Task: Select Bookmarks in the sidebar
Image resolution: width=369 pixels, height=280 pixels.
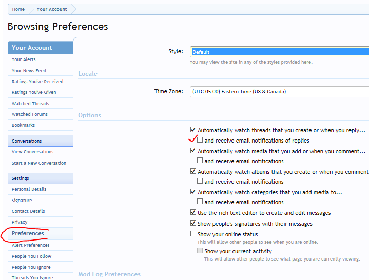Action: pyautogui.click(x=24, y=125)
